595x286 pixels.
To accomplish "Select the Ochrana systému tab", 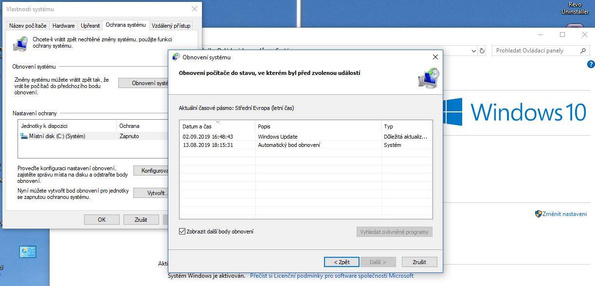I will point(126,25).
